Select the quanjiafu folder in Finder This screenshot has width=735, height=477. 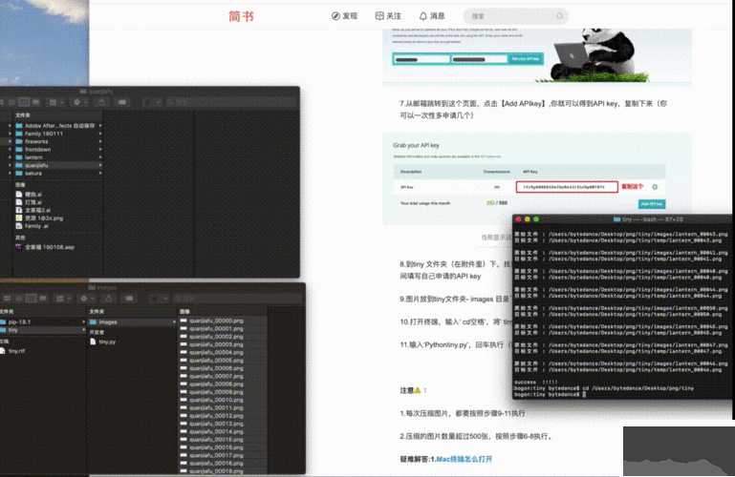[x=38, y=165]
